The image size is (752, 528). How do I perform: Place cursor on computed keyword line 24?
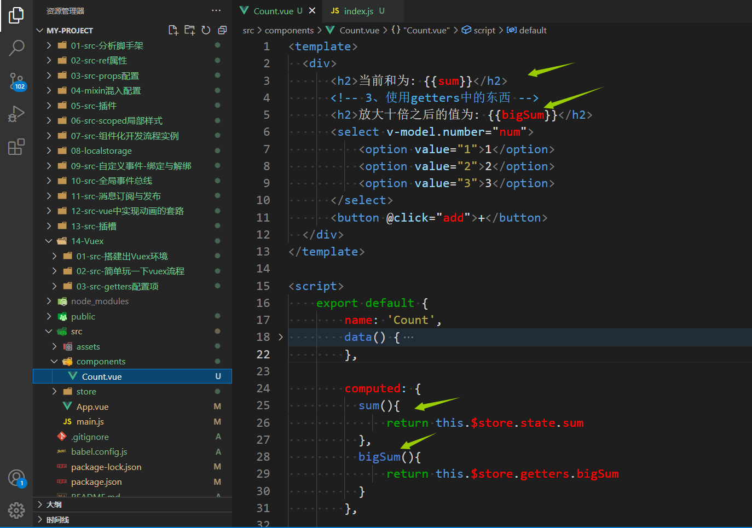372,388
